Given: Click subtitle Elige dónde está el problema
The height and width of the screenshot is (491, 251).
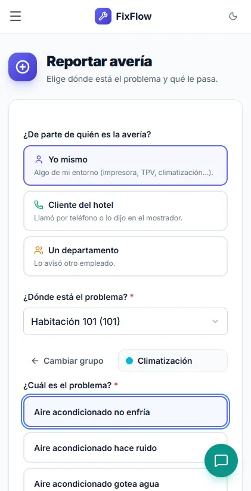Looking at the screenshot, I should [132, 79].
